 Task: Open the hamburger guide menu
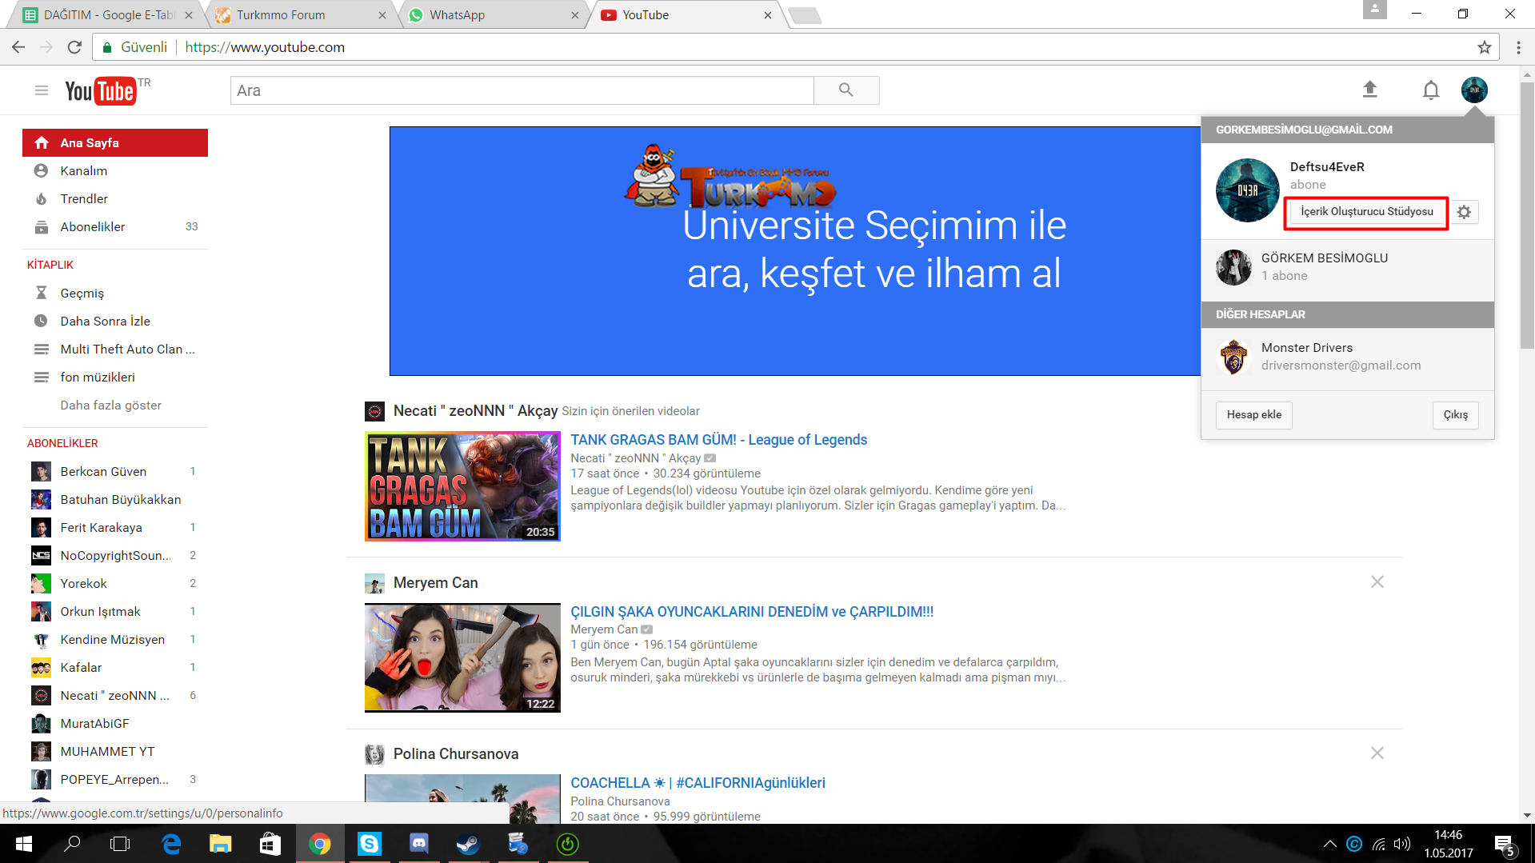42,90
